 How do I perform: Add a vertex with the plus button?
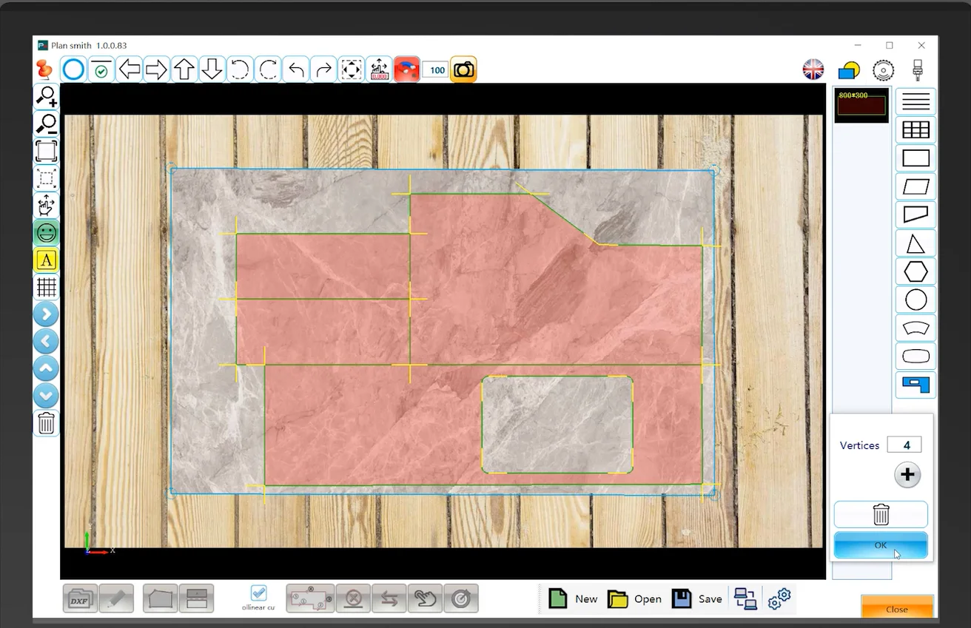[907, 475]
